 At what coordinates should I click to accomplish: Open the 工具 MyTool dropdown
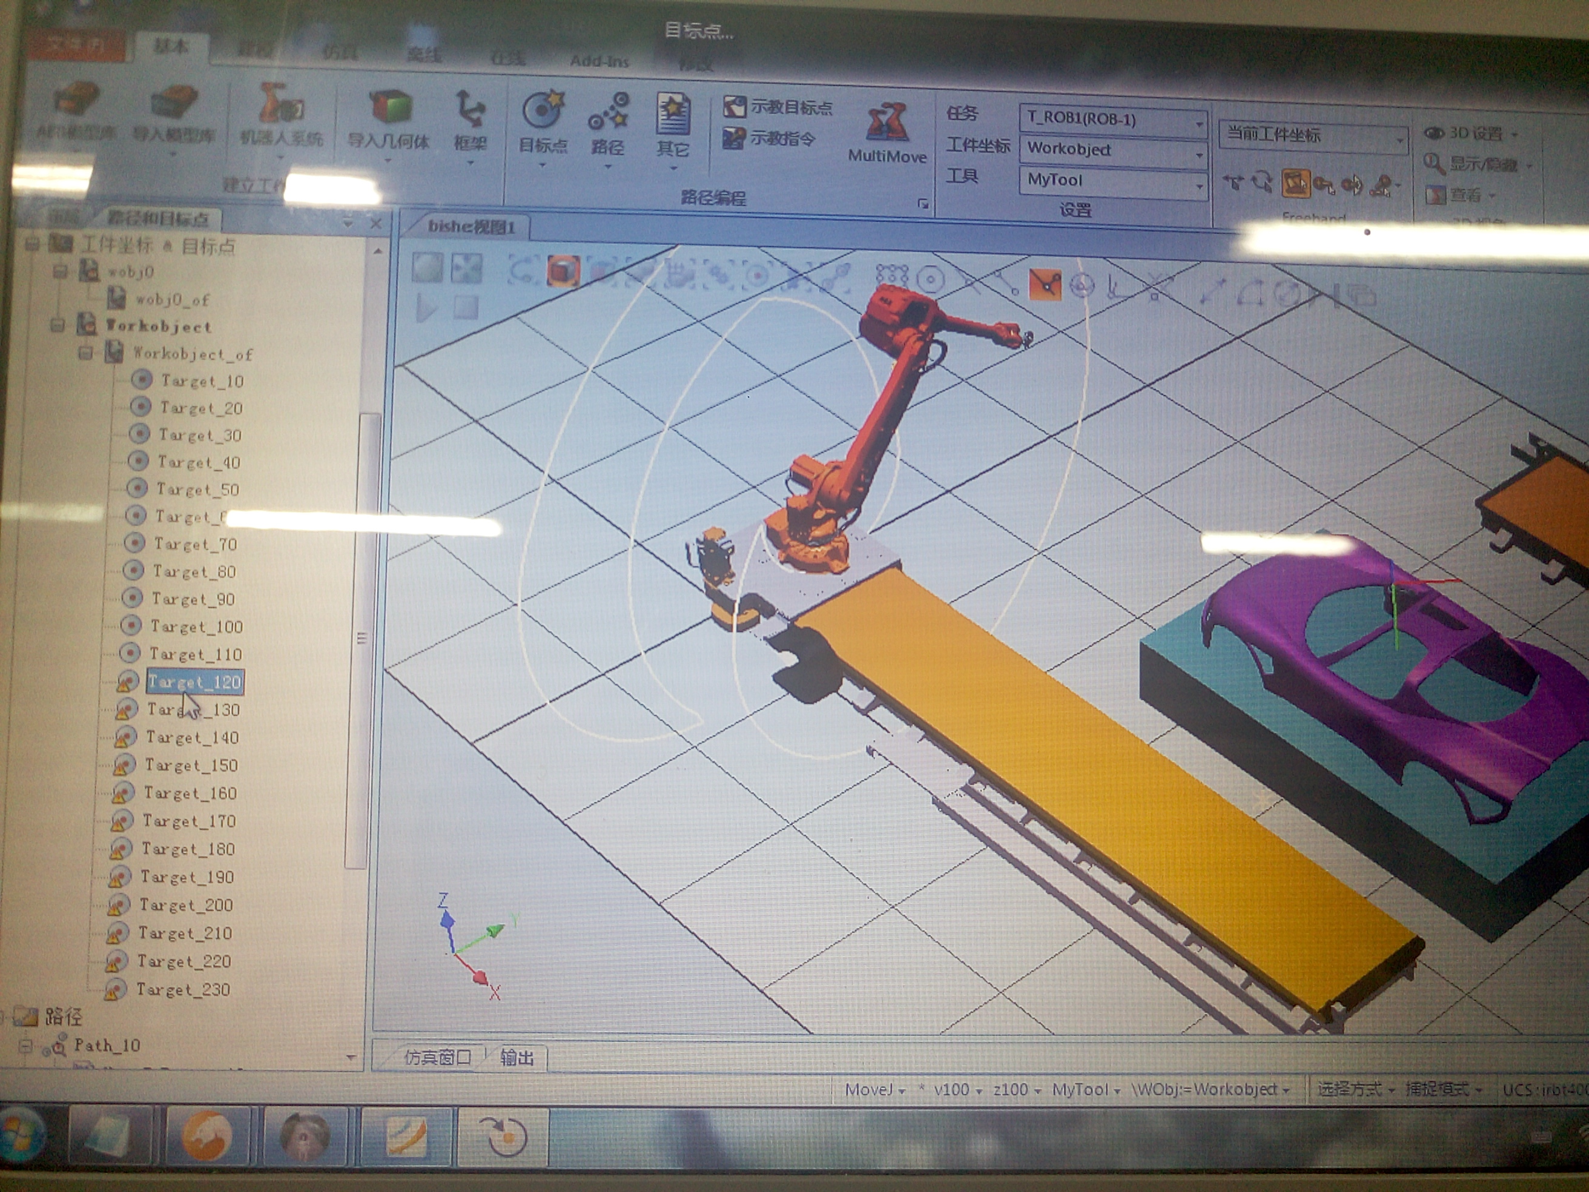click(1198, 185)
